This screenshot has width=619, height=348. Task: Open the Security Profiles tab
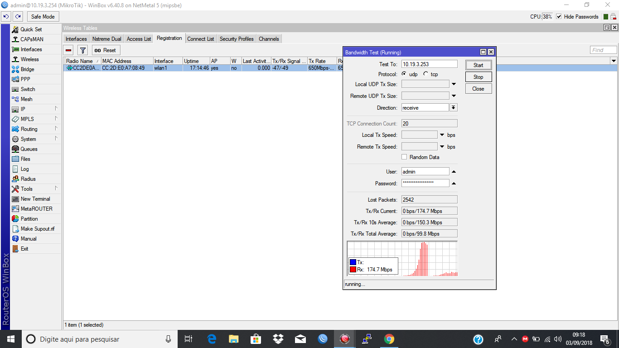click(x=237, y=39)
